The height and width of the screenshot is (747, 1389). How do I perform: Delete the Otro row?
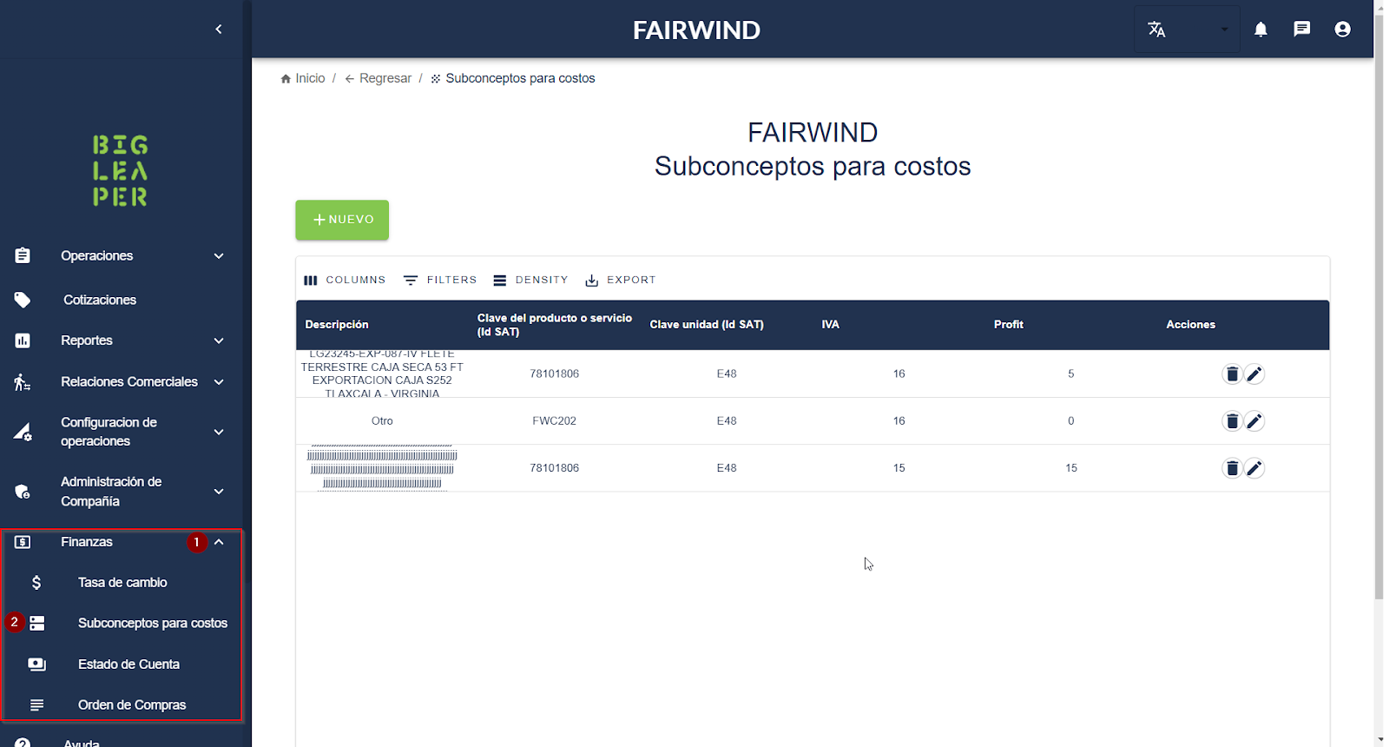pos(1232,421)
